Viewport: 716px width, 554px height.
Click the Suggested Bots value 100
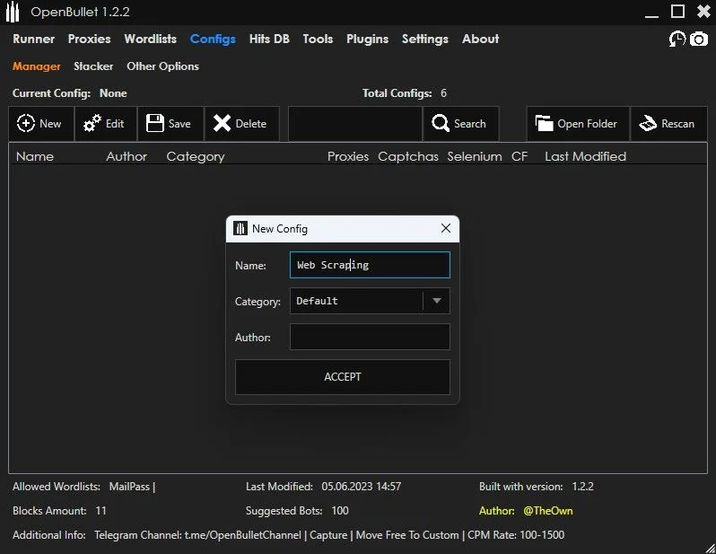coord(340,511)
